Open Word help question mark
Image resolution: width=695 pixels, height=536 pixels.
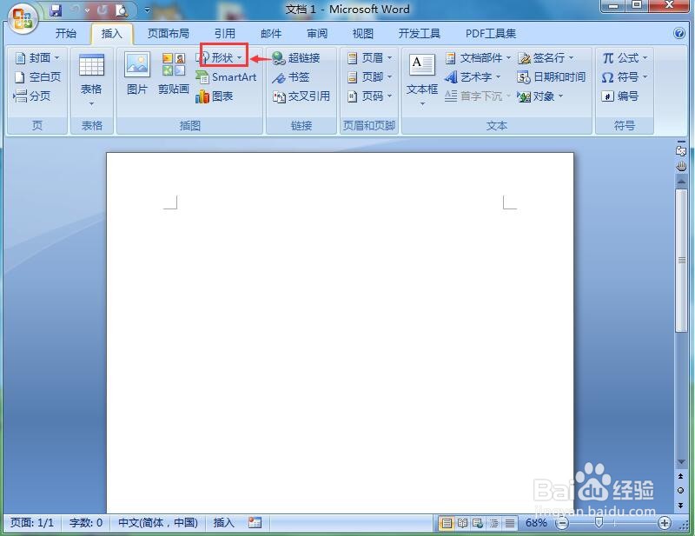(x=679, y=33)
